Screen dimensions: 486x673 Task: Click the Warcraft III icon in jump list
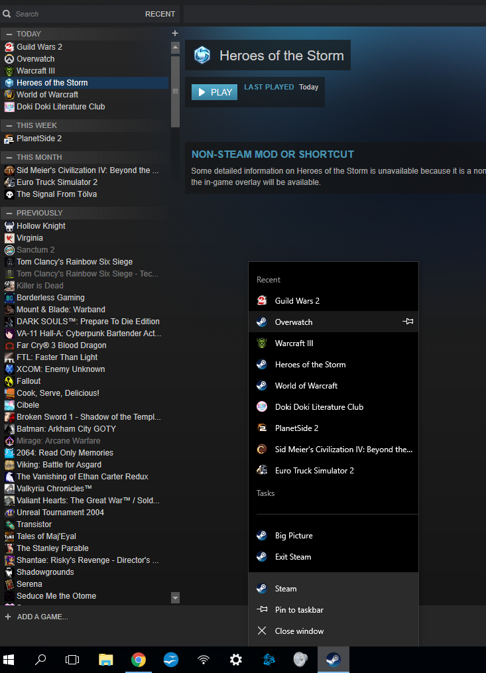coord(262,343)
